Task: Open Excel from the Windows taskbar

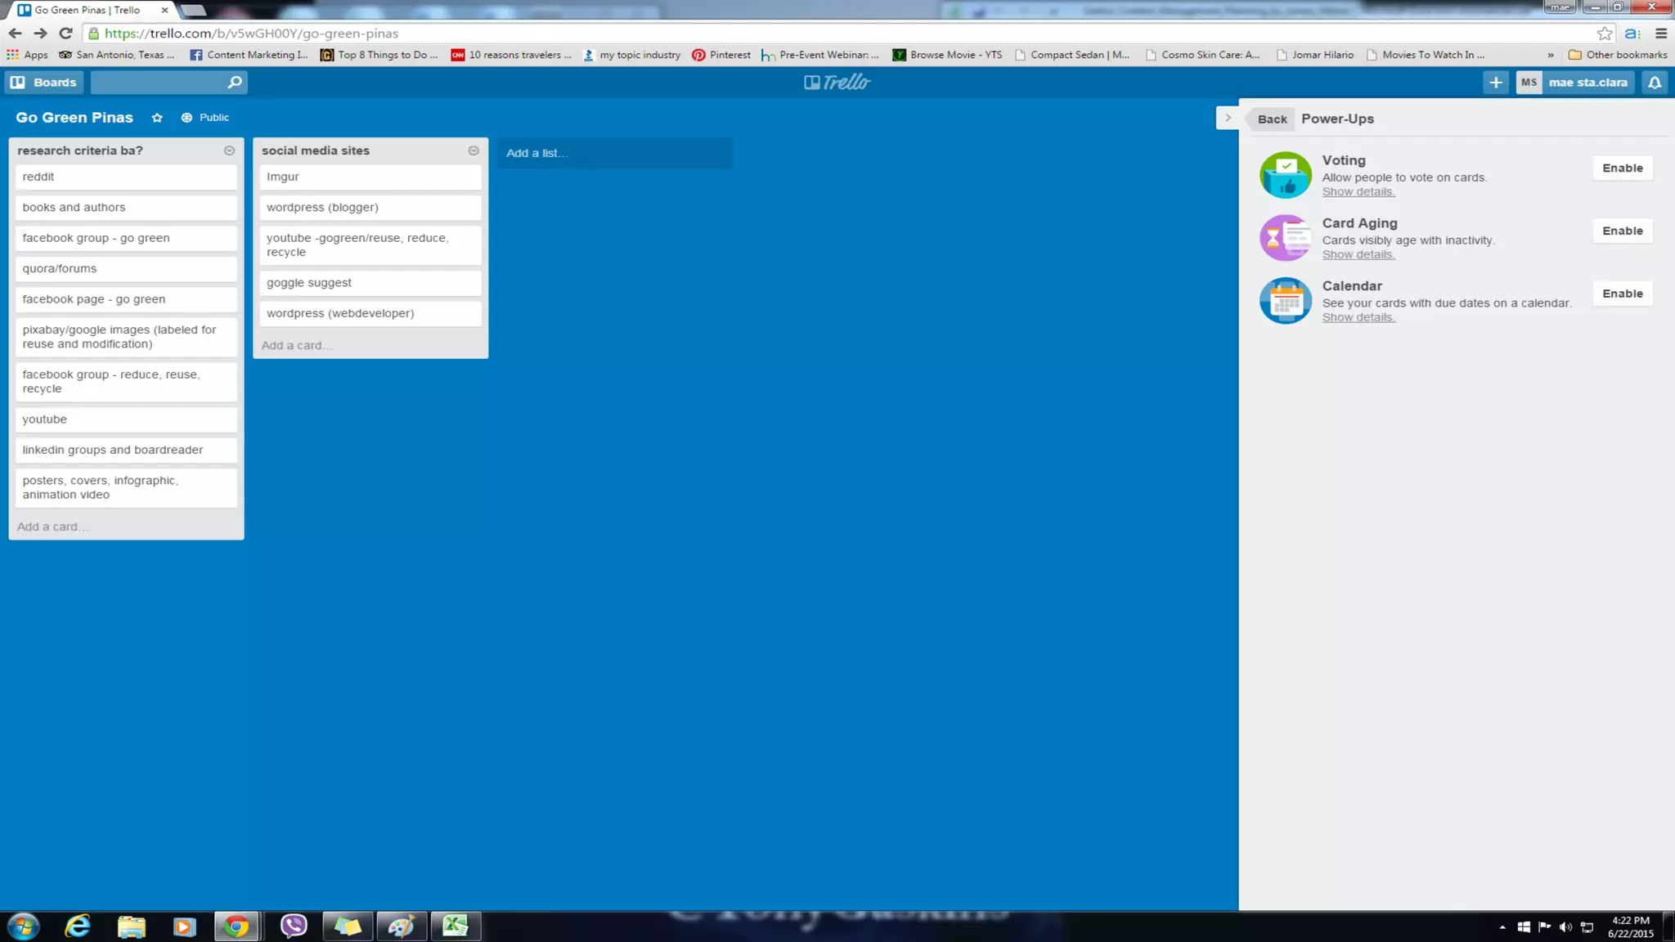Action: tap(455, 926)
